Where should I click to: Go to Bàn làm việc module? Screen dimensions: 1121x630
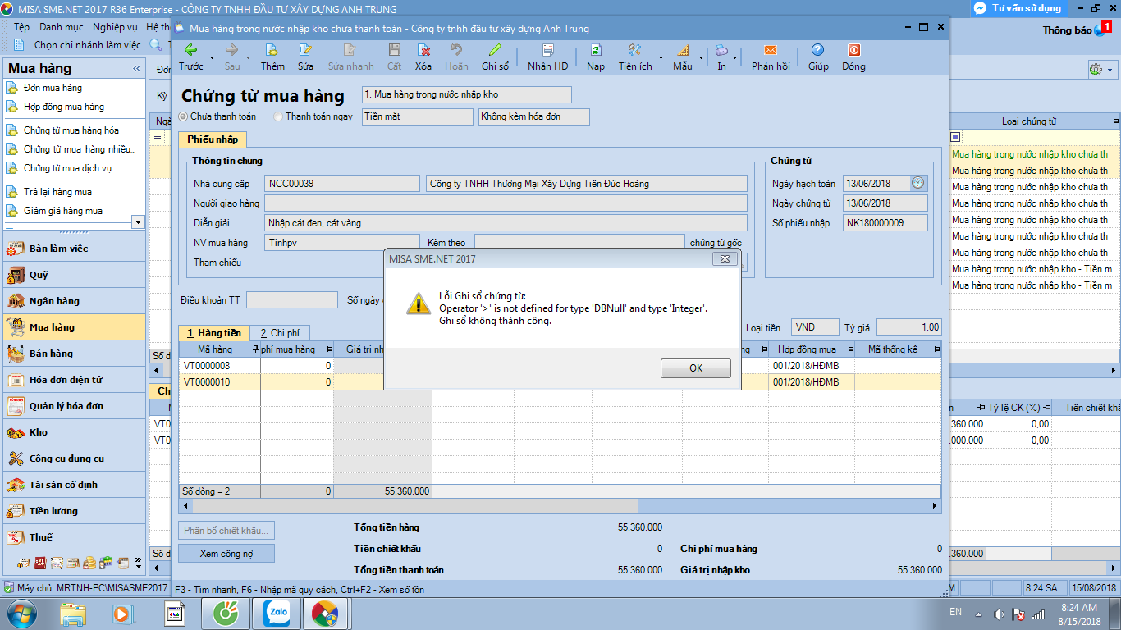(x=74, y=249)
